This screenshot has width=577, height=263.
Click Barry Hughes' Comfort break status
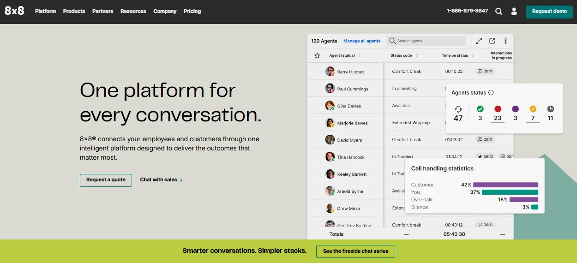pyautogui.click(x=407, y=72)
